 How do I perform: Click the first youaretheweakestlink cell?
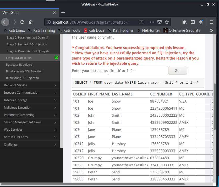pos(130,158)
